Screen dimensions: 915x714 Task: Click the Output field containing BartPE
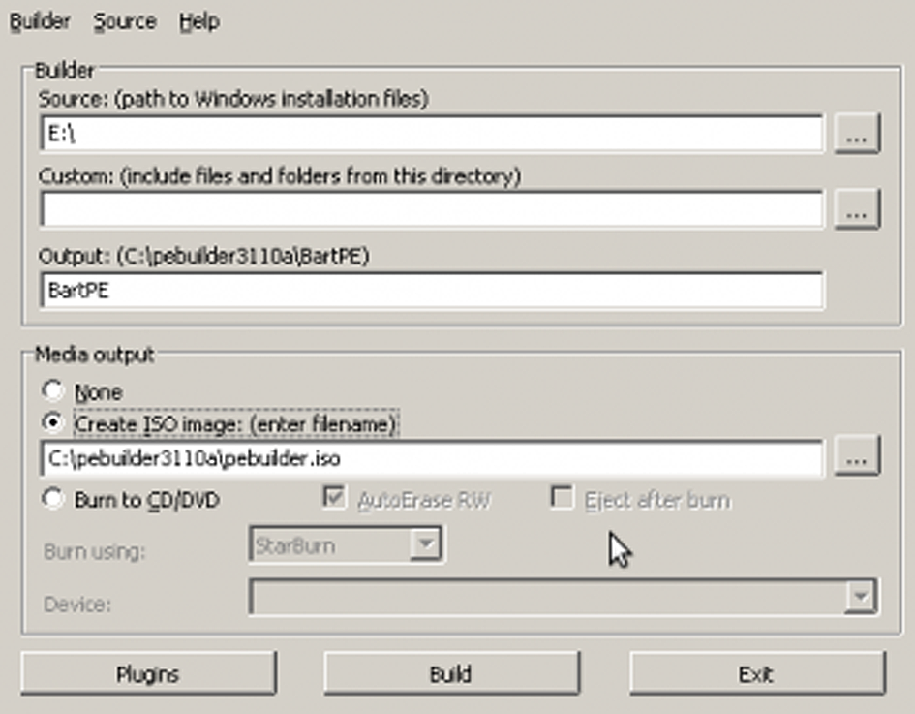(x=431, y=290)
